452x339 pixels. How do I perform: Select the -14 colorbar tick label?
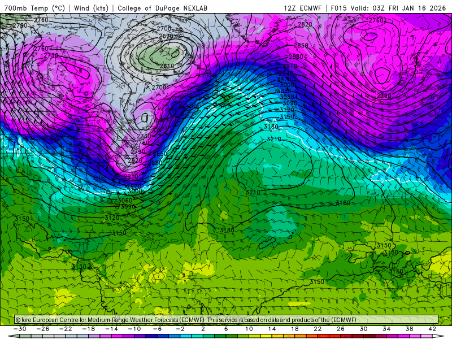(x=111, y=329)
